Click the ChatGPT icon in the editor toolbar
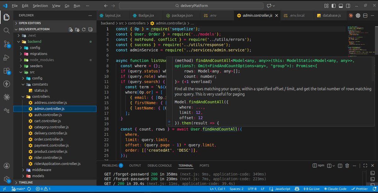Screen dimensions: 378x193 pos(358,15)
